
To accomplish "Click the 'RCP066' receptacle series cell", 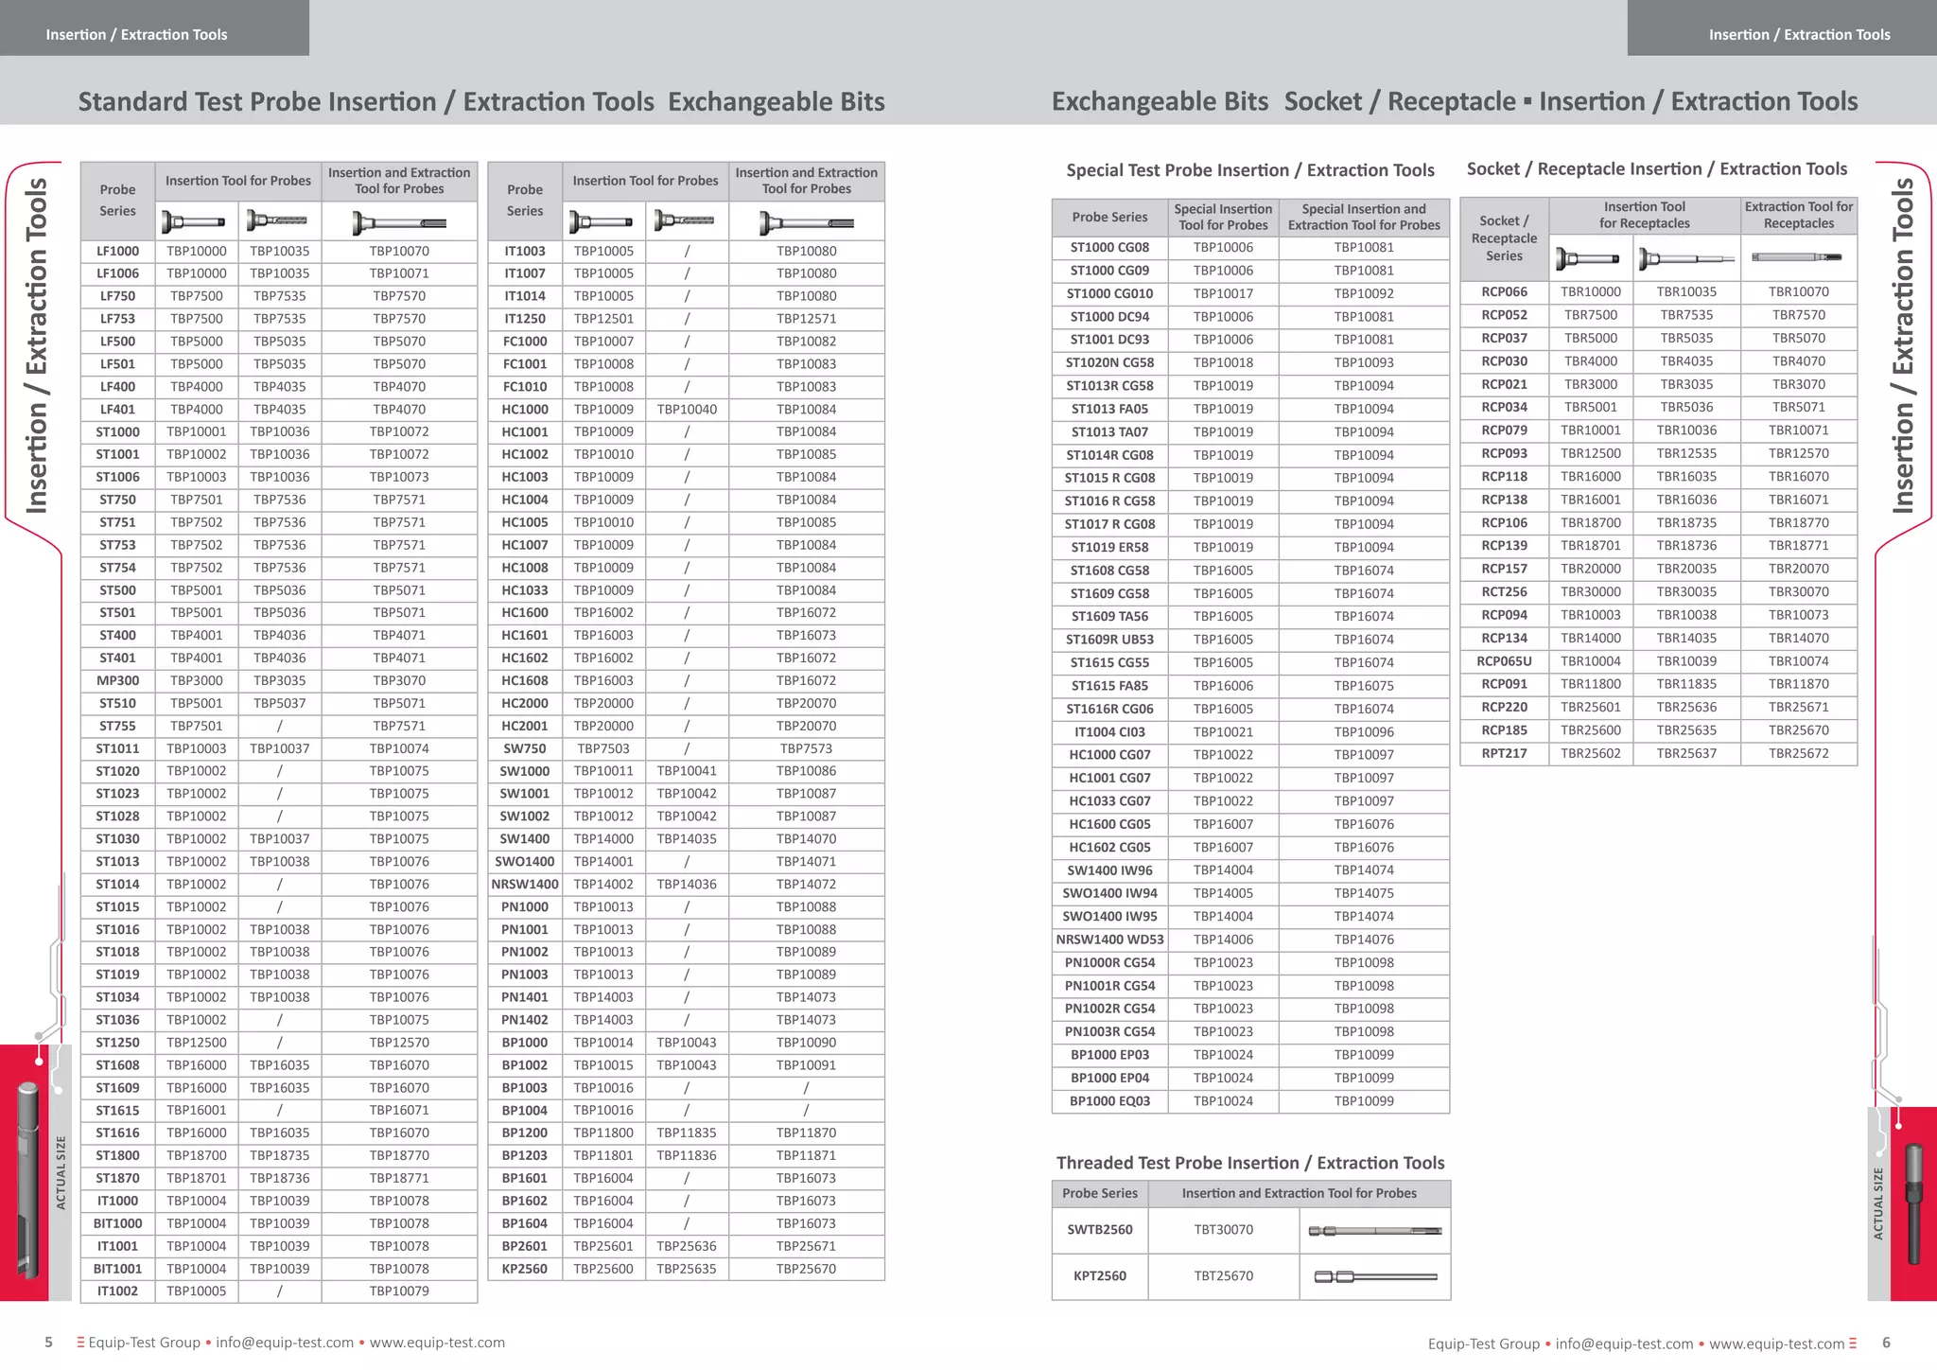I will (1504, 291).
